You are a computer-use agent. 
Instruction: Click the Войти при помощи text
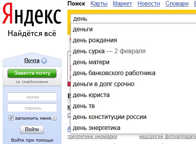click(32, 140)
